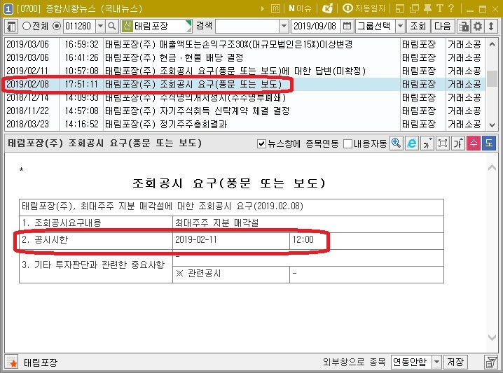Click the m memo icon in the title bar
The image size is (503, 373).
click(x=275, y=8)
